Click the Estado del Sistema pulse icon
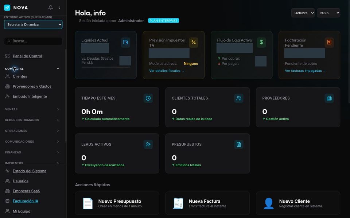The width and height of the screenshot is (350, 218). (7, 171)
